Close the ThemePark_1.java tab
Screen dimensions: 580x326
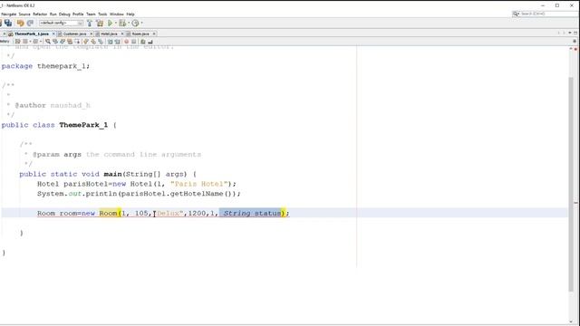coord(53,34)
